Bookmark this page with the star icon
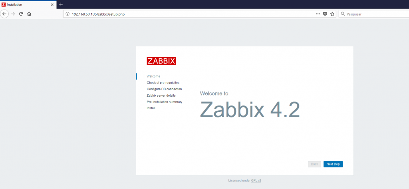Viewport: 409px width, 189px height. 332,14
